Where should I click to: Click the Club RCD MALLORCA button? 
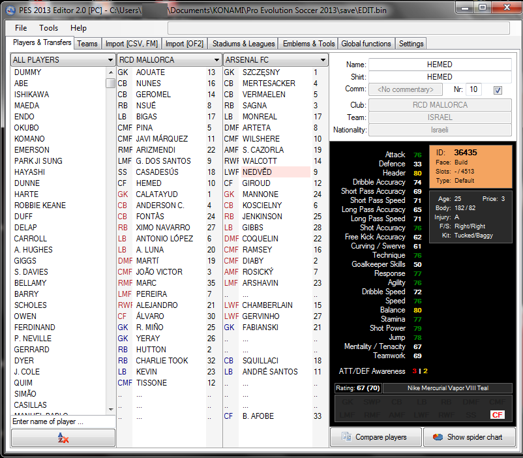coord(440,105)
